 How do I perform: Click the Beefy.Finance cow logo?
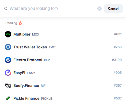point(8,86)
